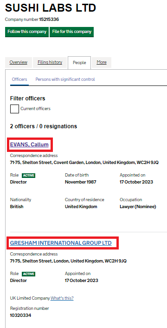The image size is (167, 328).
Task: Open the More tab
Action: (102, 62)
